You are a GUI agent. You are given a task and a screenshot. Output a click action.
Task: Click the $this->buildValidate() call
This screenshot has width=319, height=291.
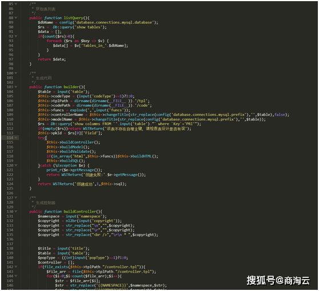pos(71,151)
